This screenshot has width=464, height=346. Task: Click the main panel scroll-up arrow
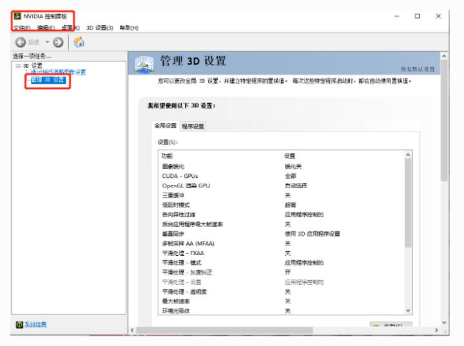(444, 56)
